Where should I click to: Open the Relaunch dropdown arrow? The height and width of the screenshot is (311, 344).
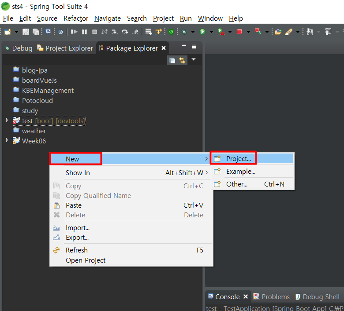pos(267,32)
